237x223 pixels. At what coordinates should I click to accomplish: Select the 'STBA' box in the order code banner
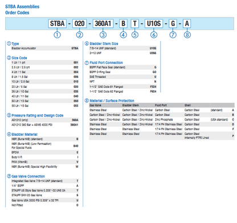(57, 23)
